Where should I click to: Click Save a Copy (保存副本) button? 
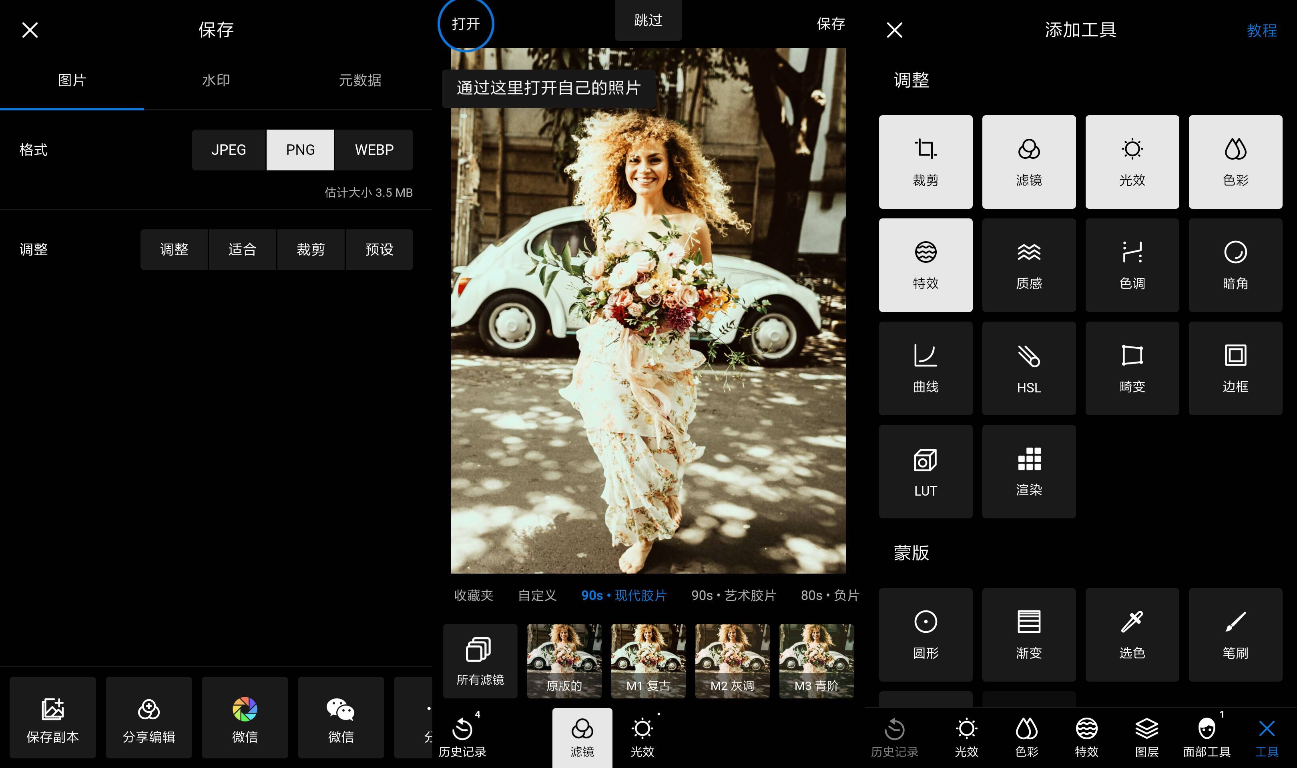[x=53, y=718]
